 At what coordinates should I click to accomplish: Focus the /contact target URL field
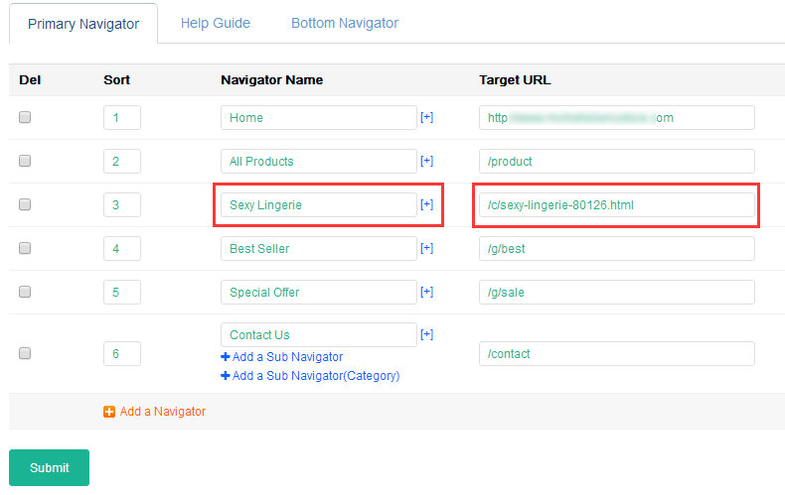click(x=616, y=353)
